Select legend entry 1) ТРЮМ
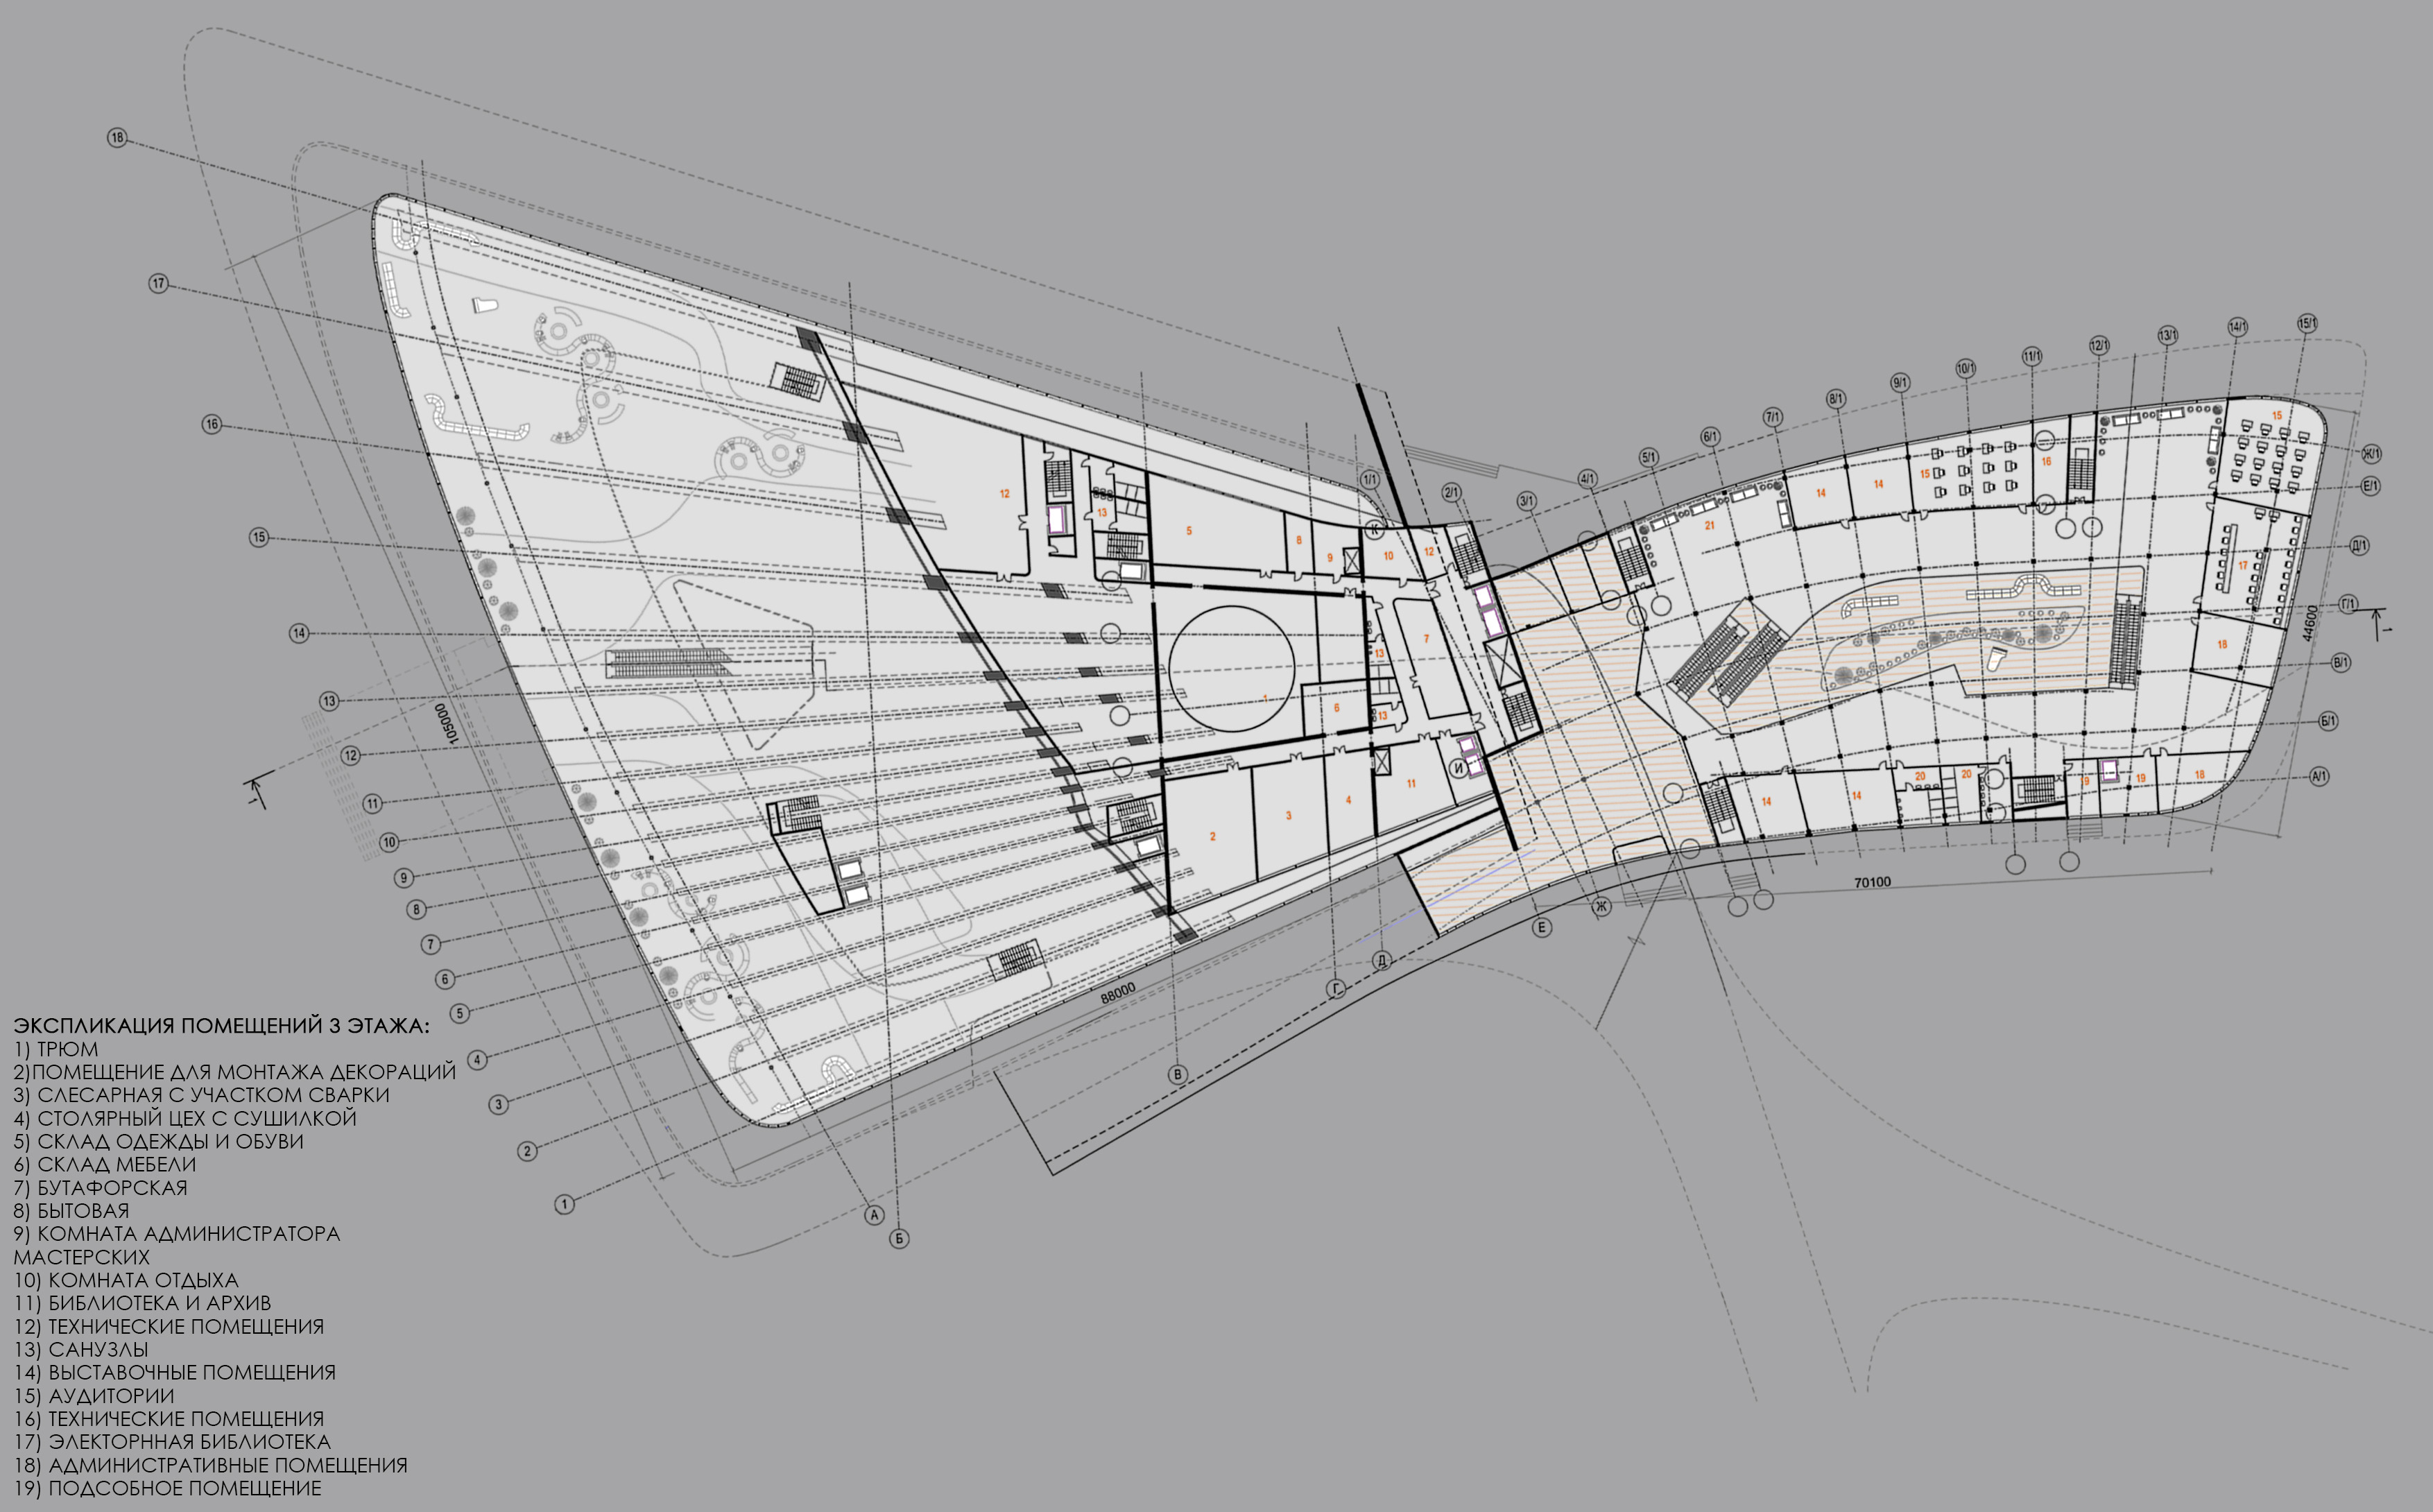This screenshot has height=1512, width=2433. 56,1049
